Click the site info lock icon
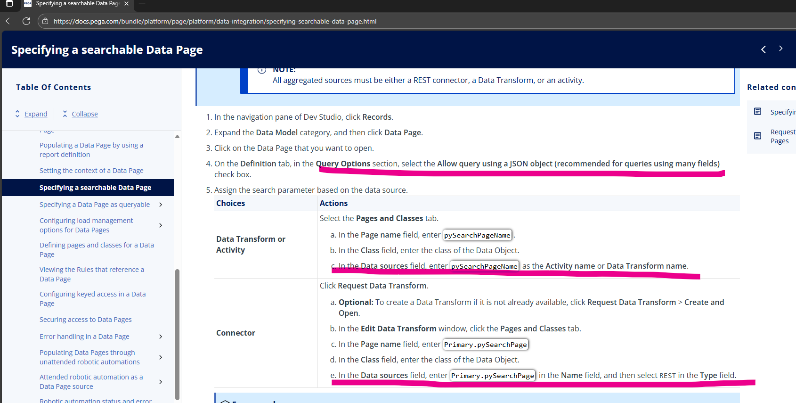 pyautogui.click(x=45, y=21)
